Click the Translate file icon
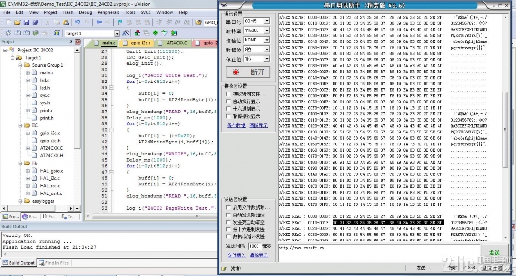 coord(9,33)
